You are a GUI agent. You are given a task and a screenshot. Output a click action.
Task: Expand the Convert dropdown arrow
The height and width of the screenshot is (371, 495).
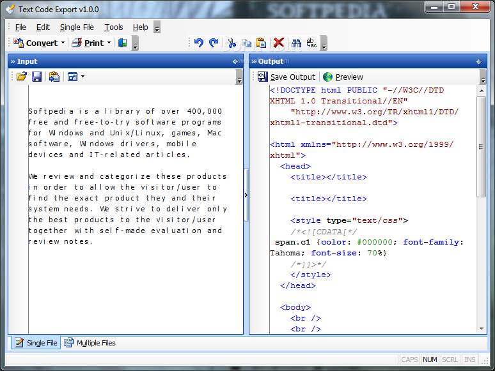(x=63, y=43)
